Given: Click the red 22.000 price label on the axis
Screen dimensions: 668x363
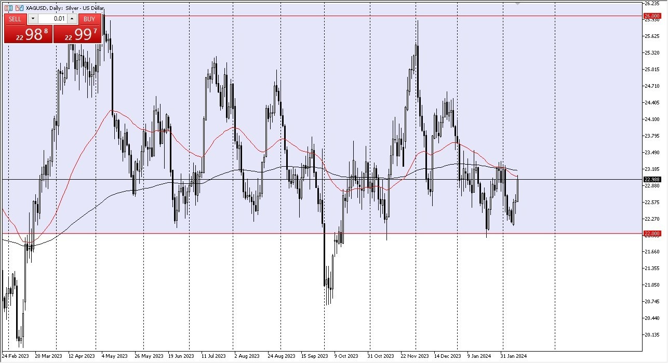Looking at the screenshot, I should click(x=653, y=233).
